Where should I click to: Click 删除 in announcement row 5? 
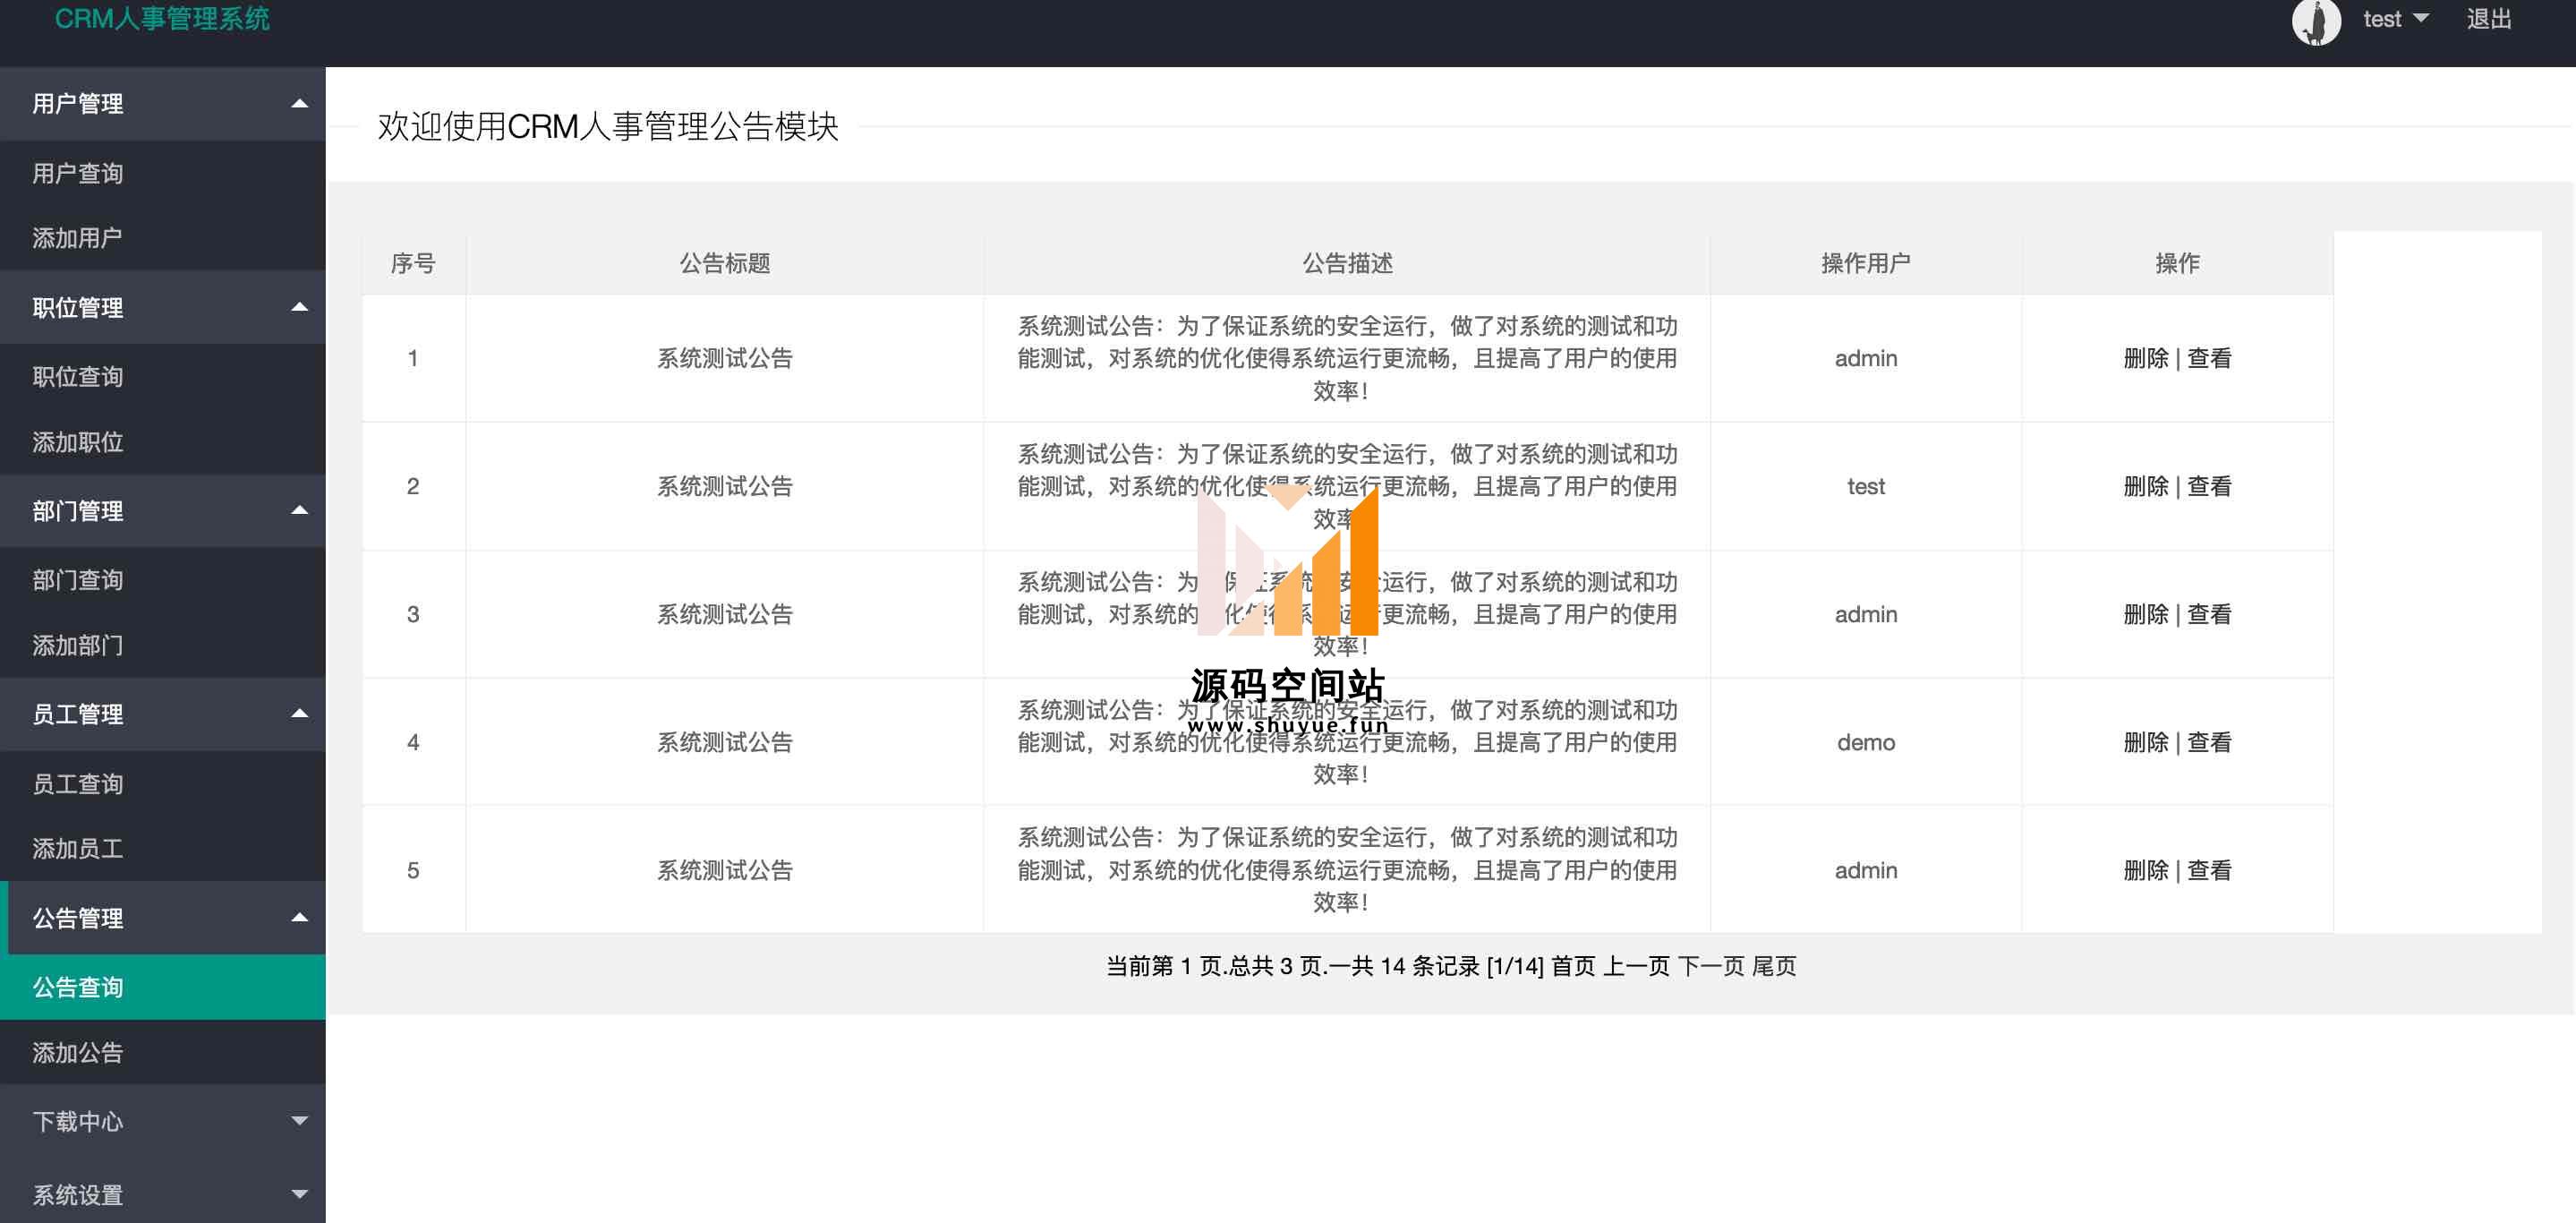pos(2146,870)
